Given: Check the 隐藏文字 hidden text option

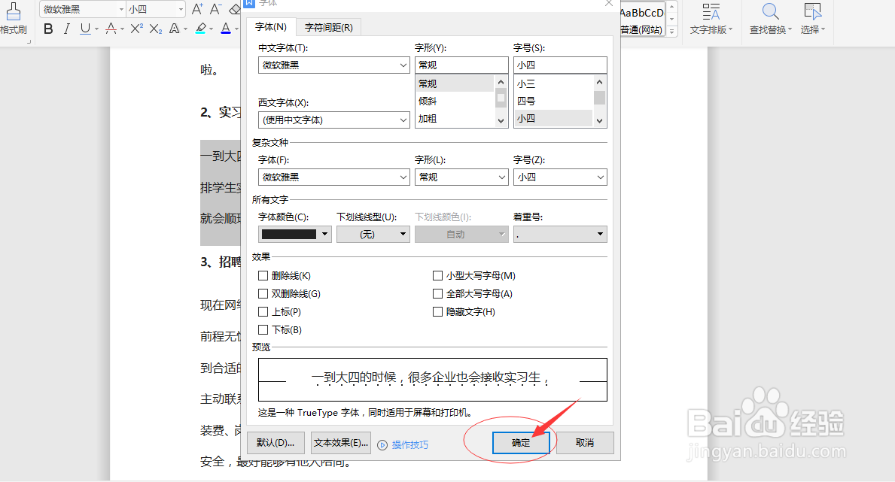Looking at the screenshot, I should tap(438, 311).
